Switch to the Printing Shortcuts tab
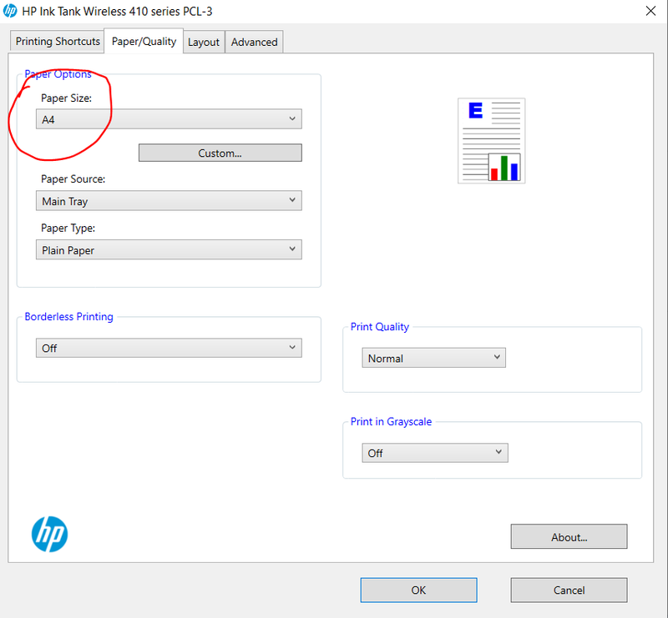The width and height of the screenshot is (668, 618). 56,41
